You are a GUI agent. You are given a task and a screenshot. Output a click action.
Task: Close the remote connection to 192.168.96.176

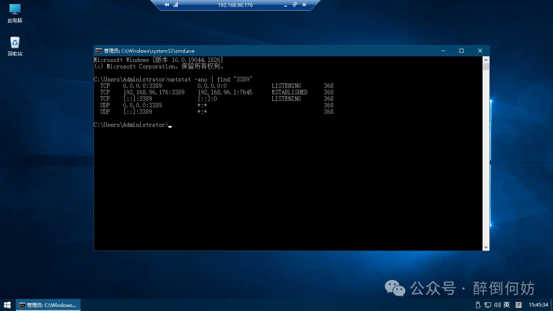click(304, 5)
